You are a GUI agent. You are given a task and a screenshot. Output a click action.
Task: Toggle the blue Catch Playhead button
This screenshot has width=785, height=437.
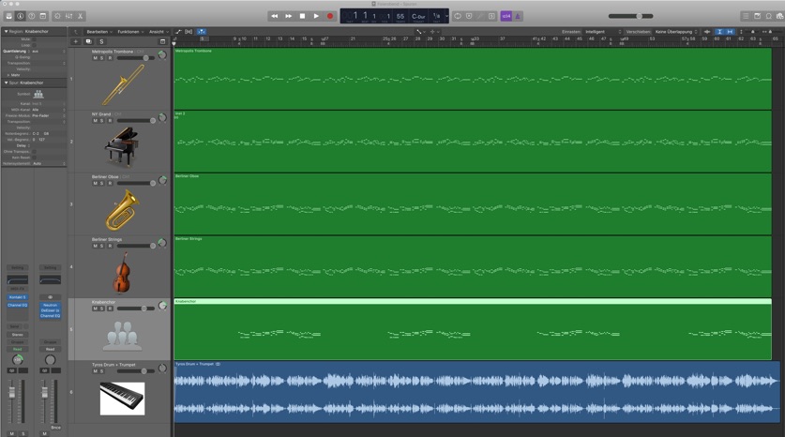[x=201, y=32]
